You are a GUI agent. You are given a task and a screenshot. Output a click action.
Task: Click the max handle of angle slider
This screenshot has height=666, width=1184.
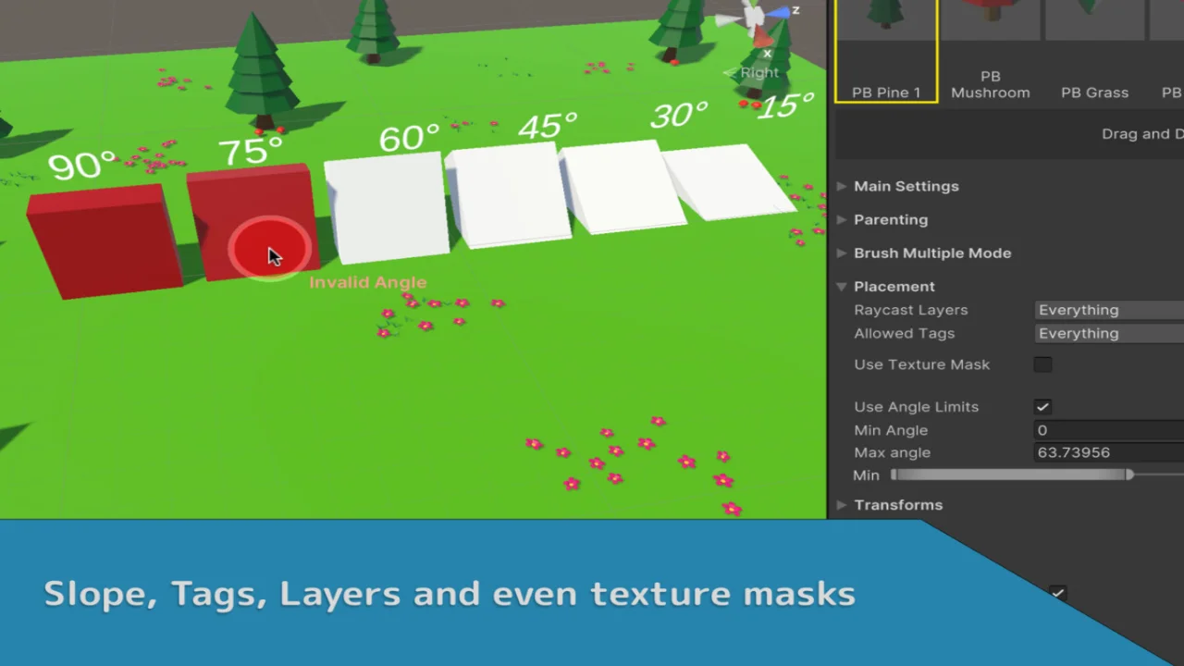[x=1129, y=475]
